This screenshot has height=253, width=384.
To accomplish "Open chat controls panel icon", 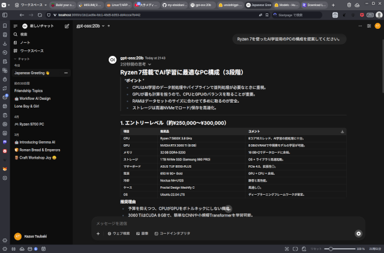I will 369,26.
